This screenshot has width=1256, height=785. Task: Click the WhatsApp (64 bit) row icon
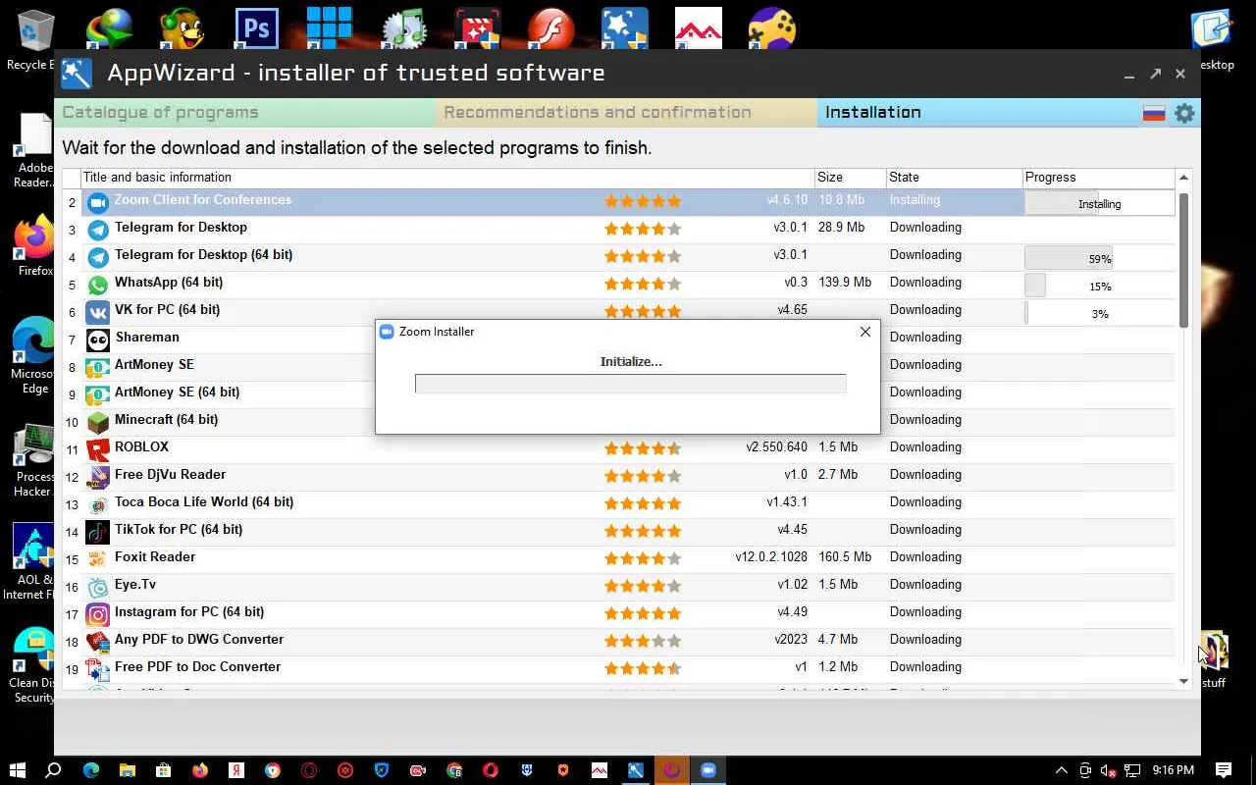(x=97, y=286)
